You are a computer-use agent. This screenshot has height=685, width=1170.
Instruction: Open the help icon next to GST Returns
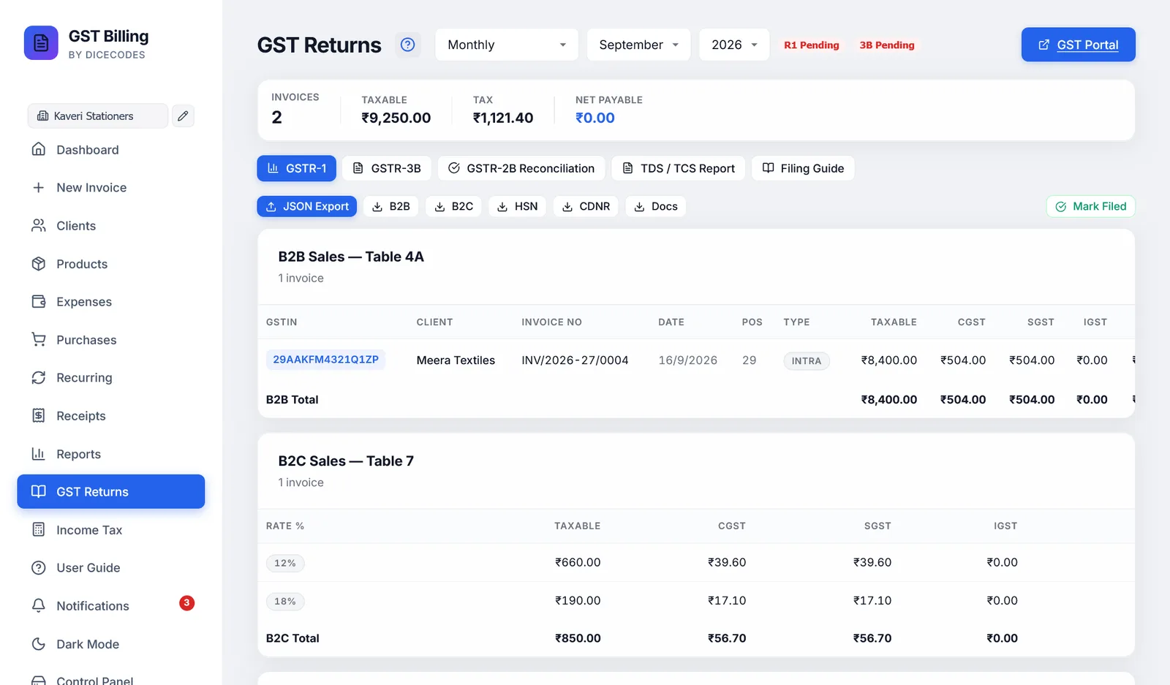point(408,45)
